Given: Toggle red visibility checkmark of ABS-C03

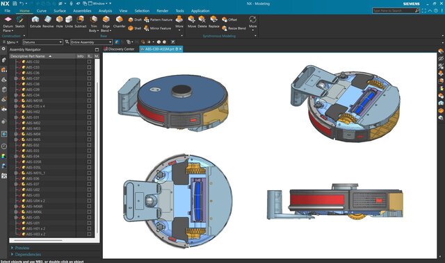Looking at the screenshot, I should pos(20,67).
